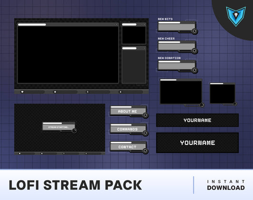Click the blue shield logo
253x200 pixels.
[x=236, y=16]
